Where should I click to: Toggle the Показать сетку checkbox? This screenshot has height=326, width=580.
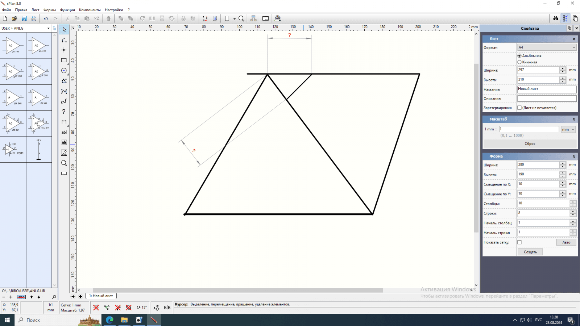[519, 242]
